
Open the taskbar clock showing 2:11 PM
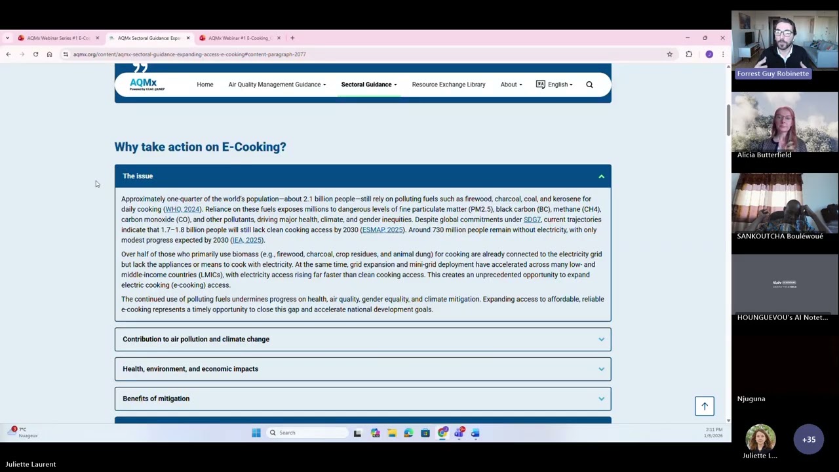tap(714, 433)
